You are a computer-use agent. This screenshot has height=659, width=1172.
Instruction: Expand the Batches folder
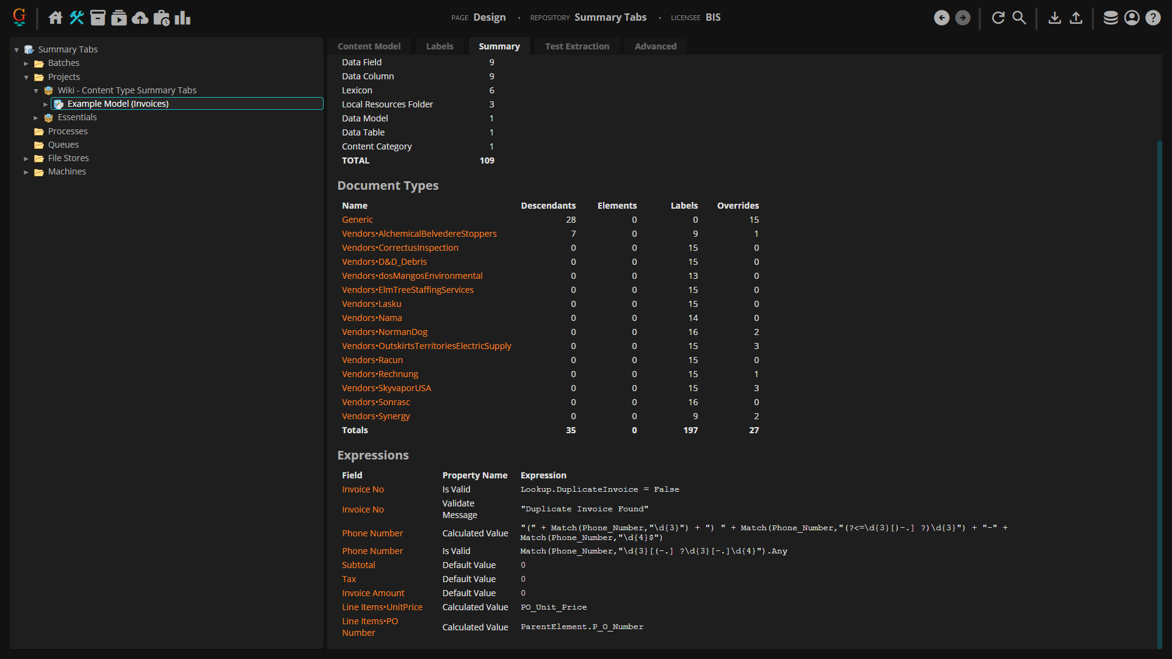pyautogui.click(x=26, y=63)
